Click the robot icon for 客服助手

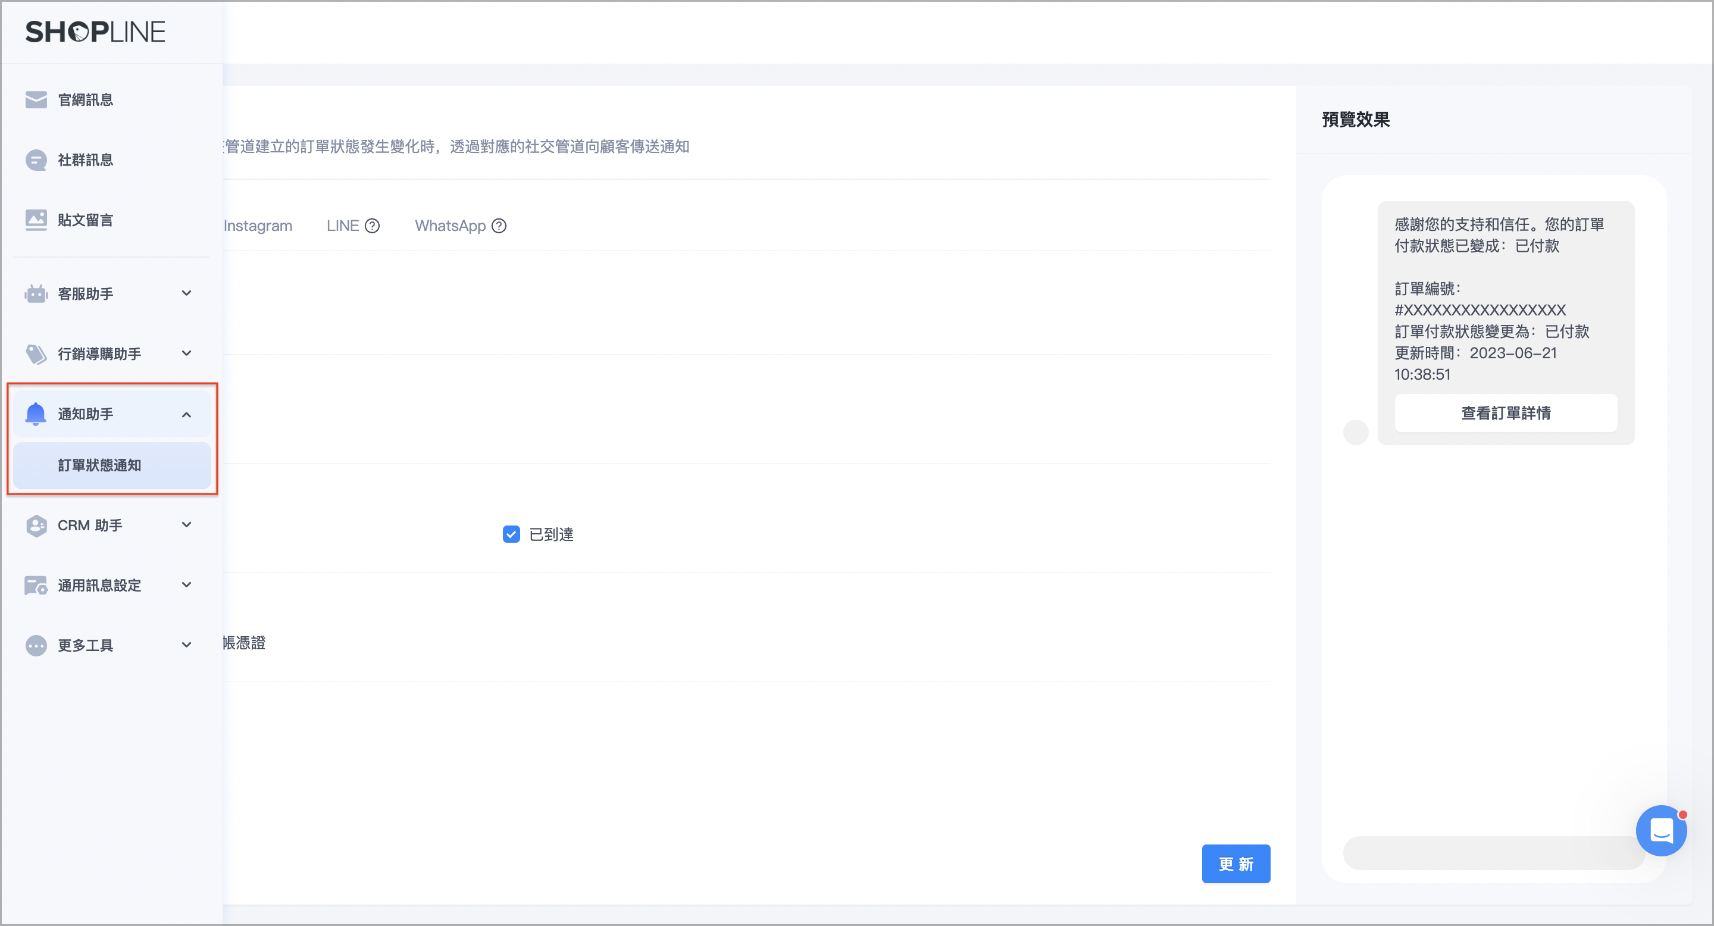tap(36, 293)
